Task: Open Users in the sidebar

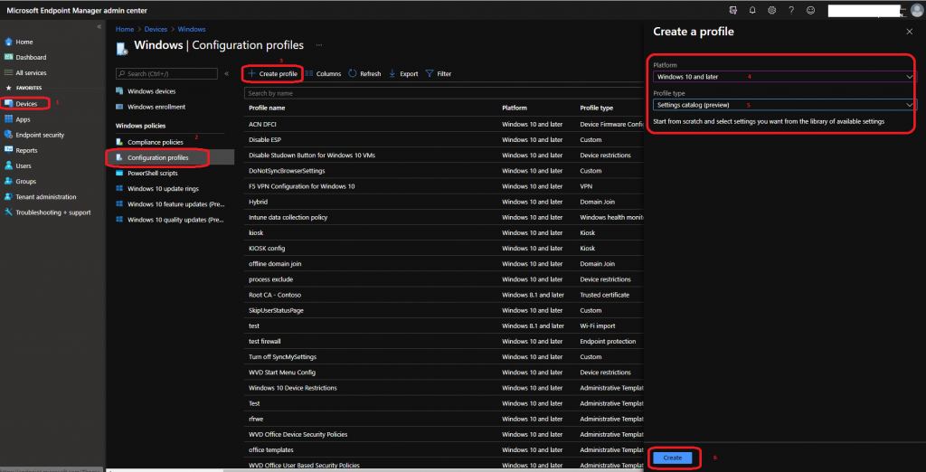Action: click(x=24, y=166)
